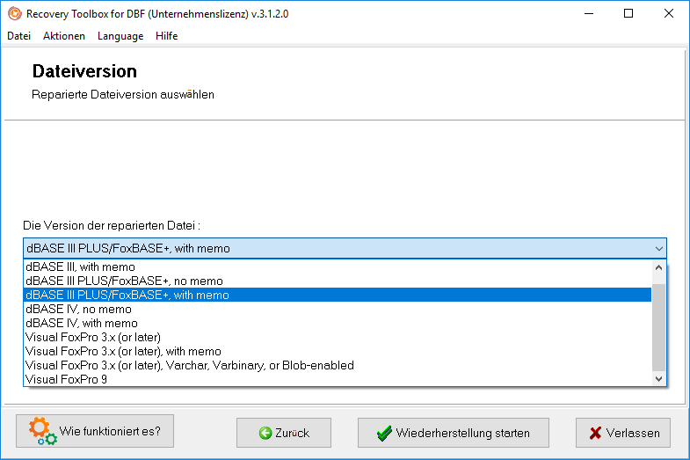Click the Recovery Toolbox app icon in title bar

(x=15, y=14)
